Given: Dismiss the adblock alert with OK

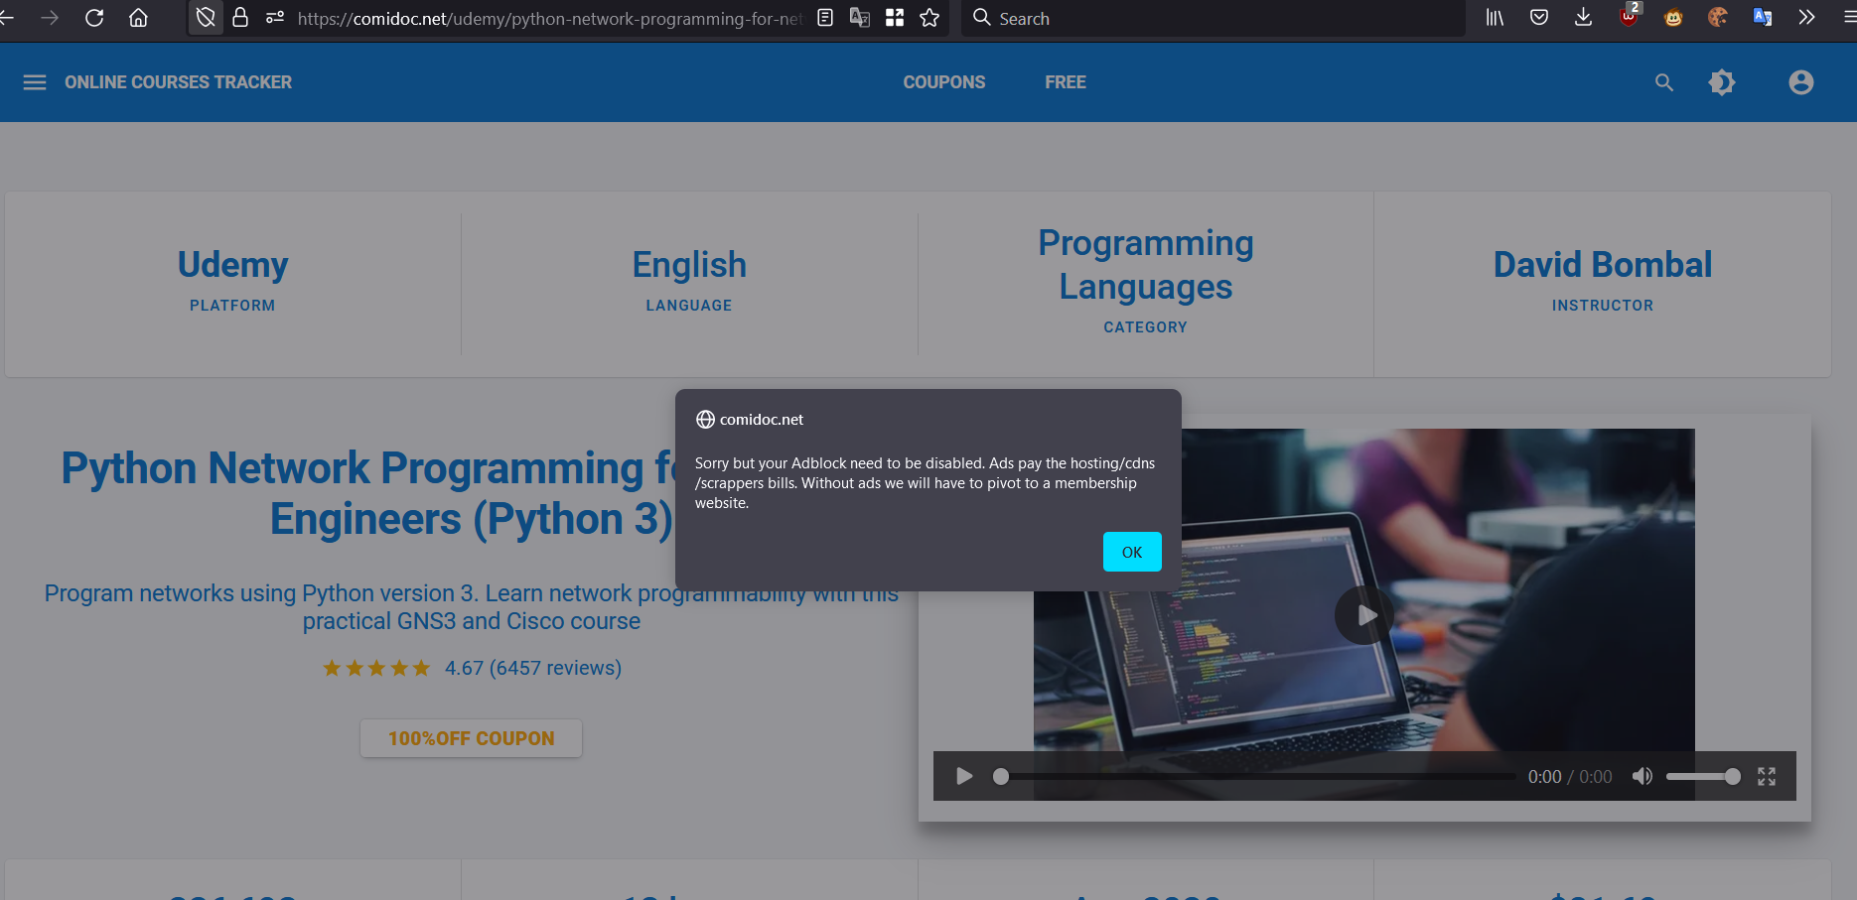Looking at the screenshot, I should [1132, 552].
